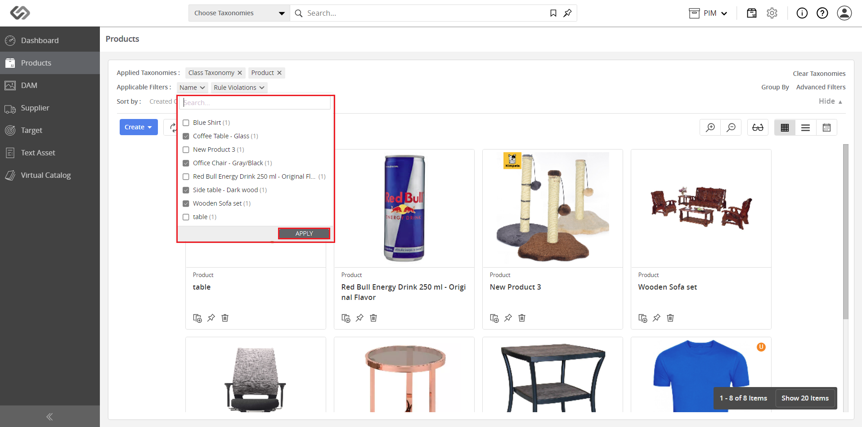Delete the Wooden Sofa set card
The image size is (862, 427).
point(670,318)
